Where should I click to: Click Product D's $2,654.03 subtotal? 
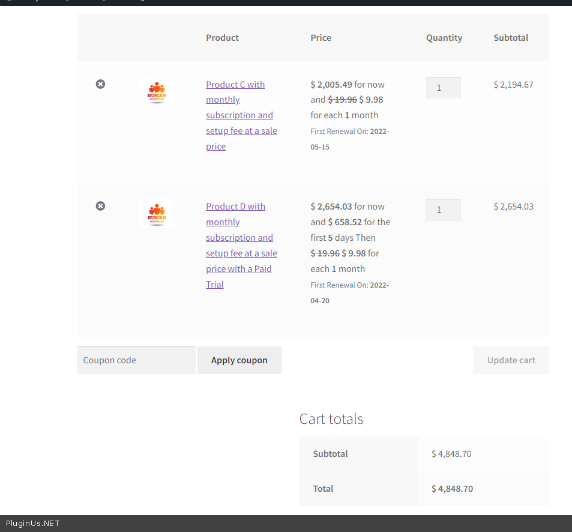513,207
